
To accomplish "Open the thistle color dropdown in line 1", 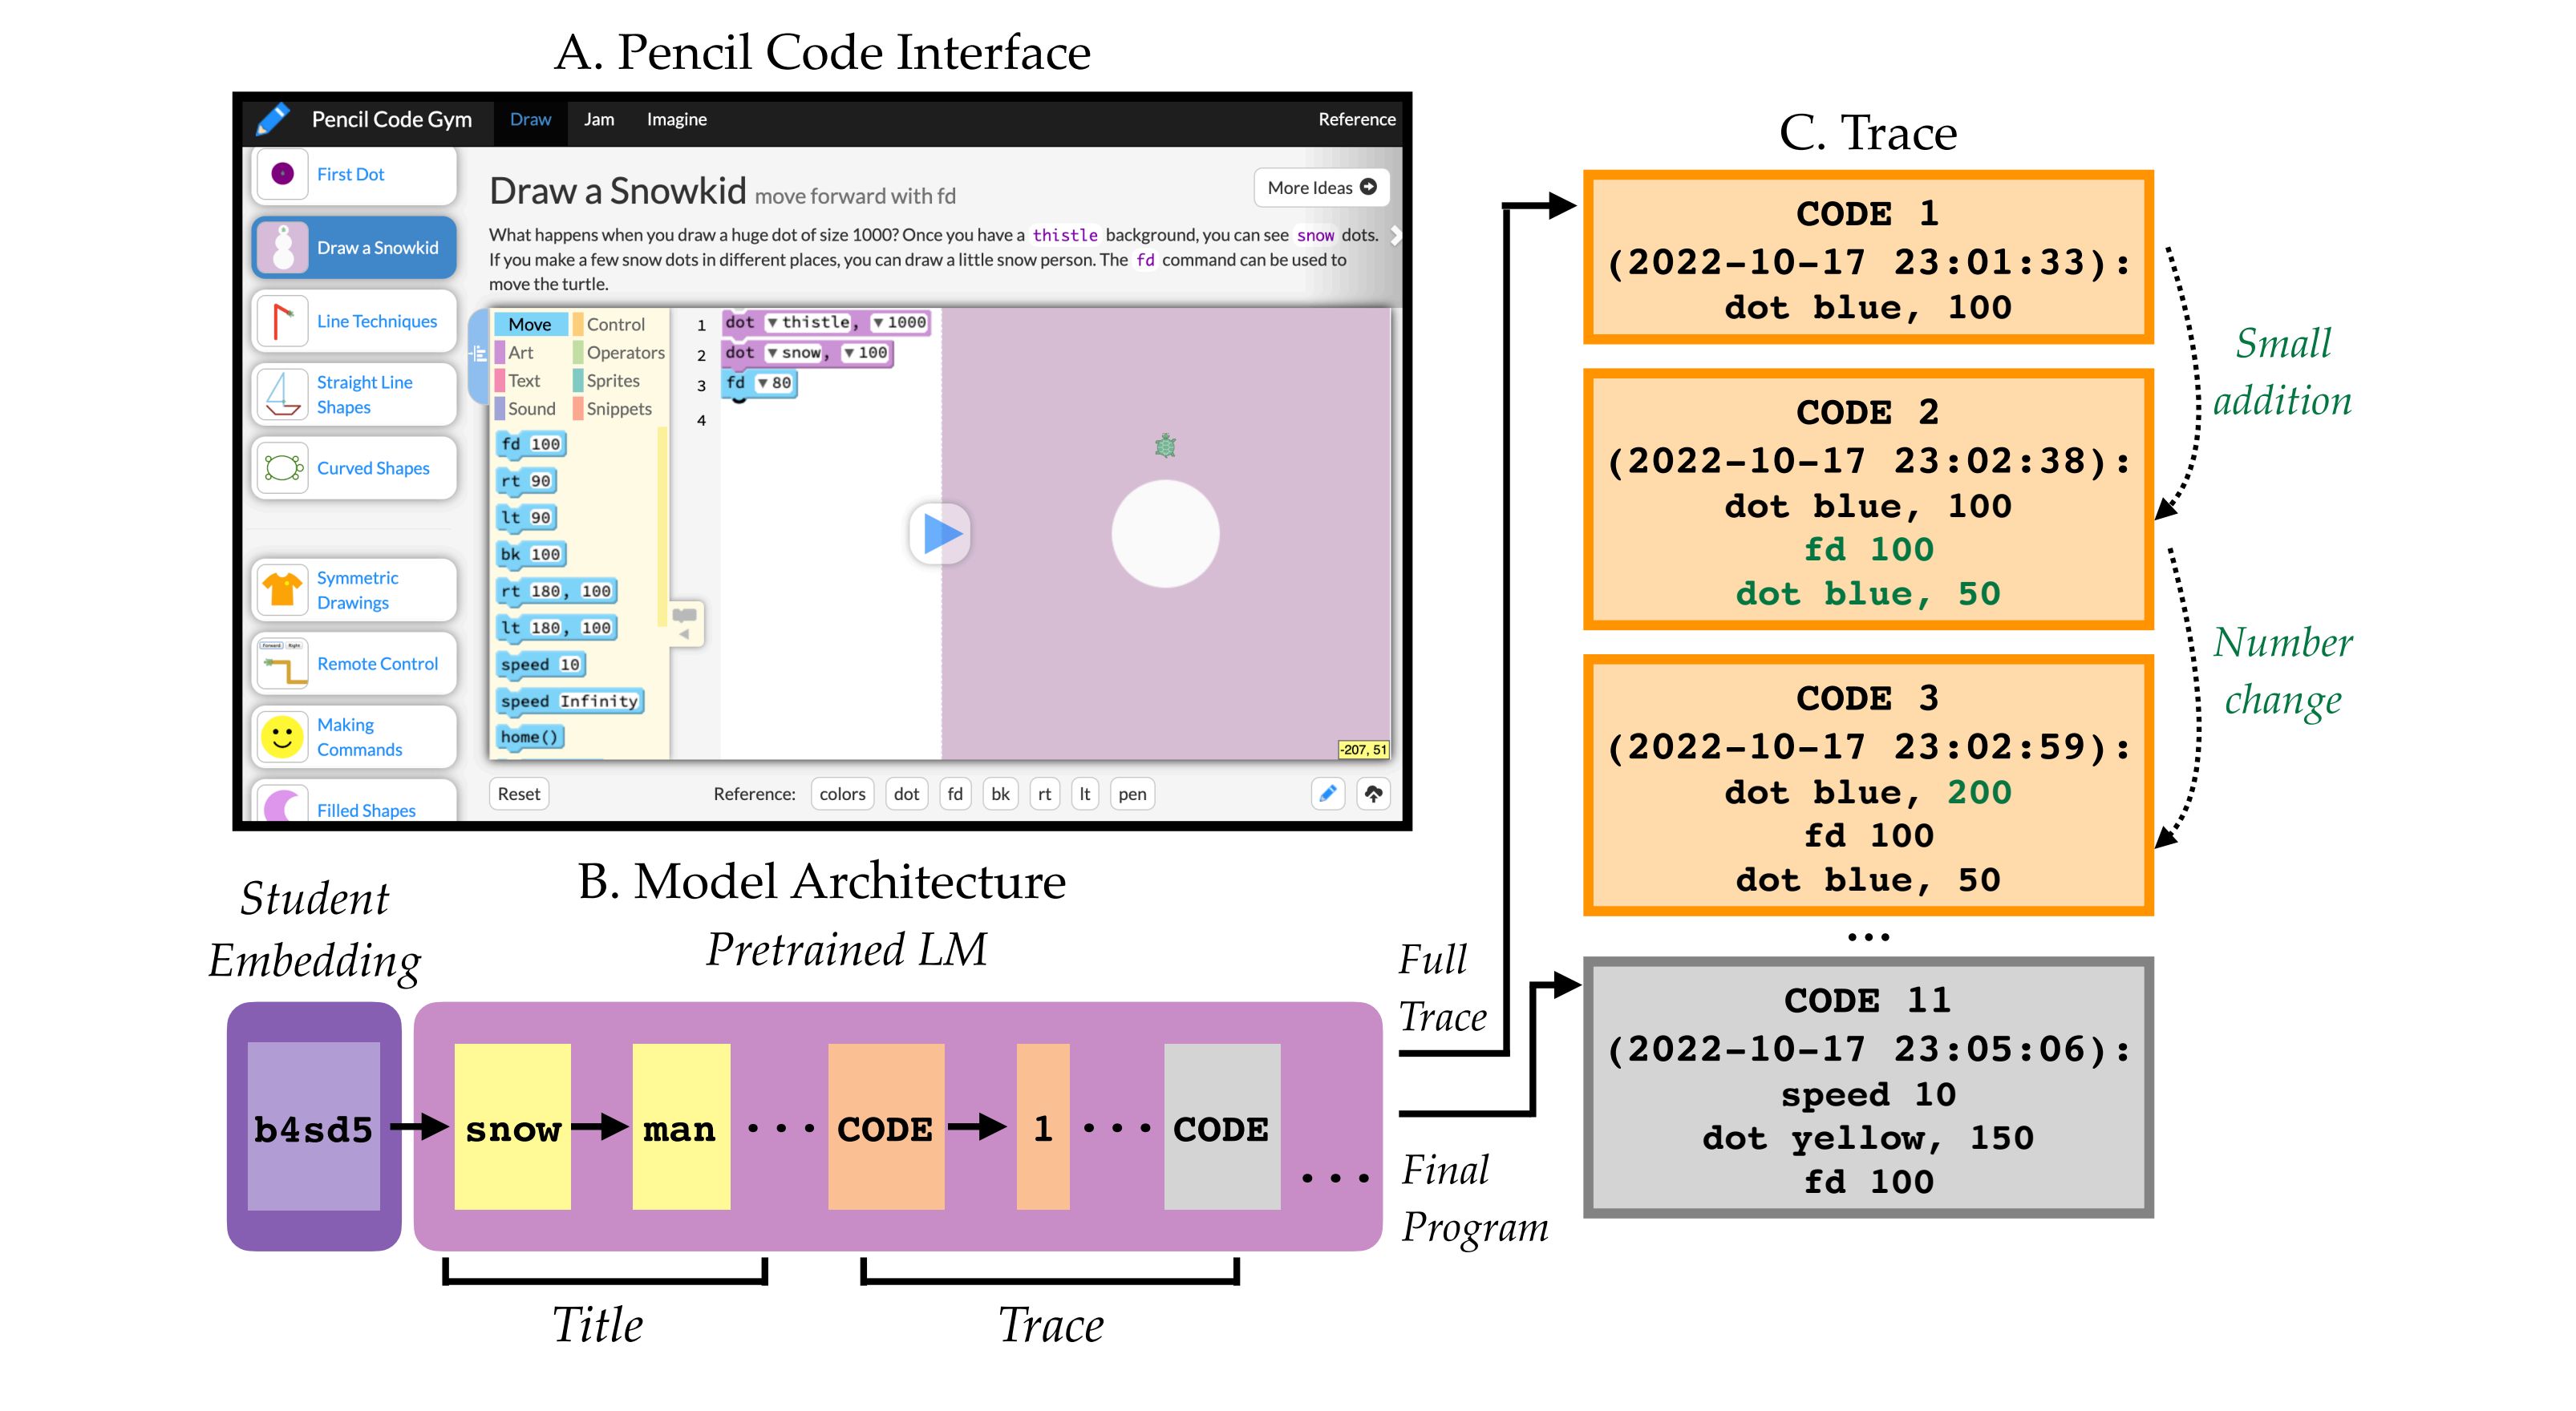I will tap(773, 323).
